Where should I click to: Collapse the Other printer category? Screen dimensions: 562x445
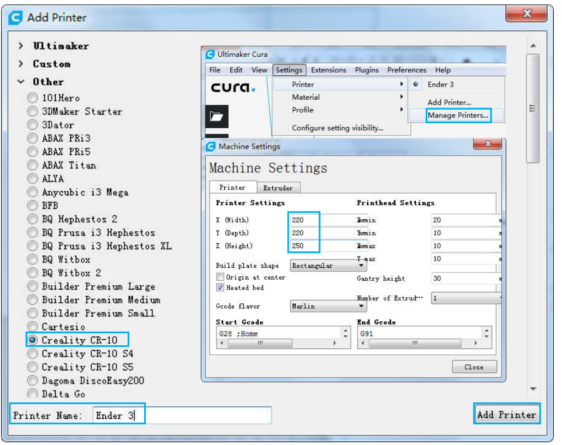(21, 82)
